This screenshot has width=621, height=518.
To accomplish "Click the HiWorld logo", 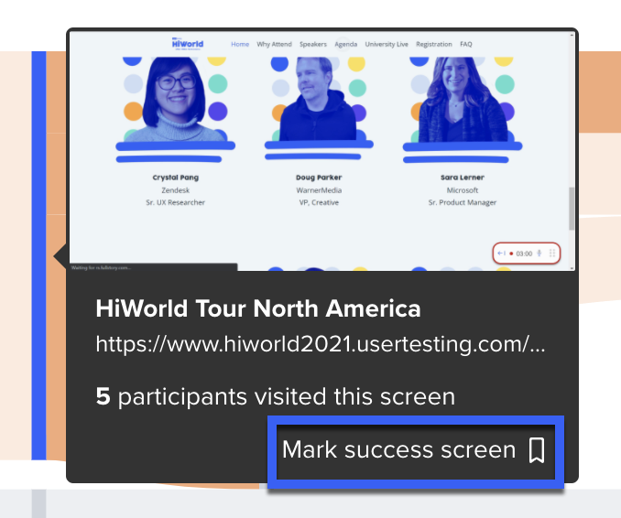I will (x=188, y=43).
